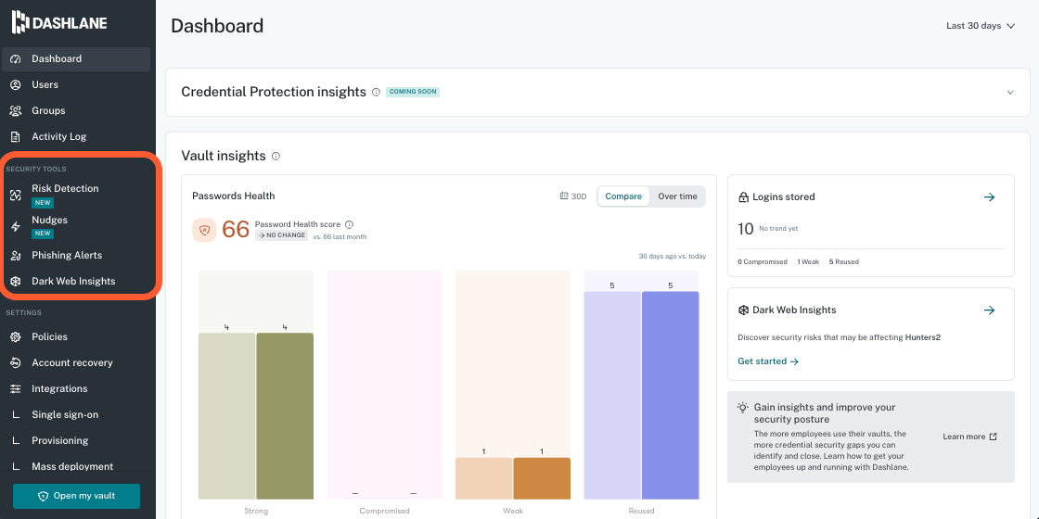Click the NEW badge under Nudges
This screenshot has height=519, width=1039.
pos(43,234)
